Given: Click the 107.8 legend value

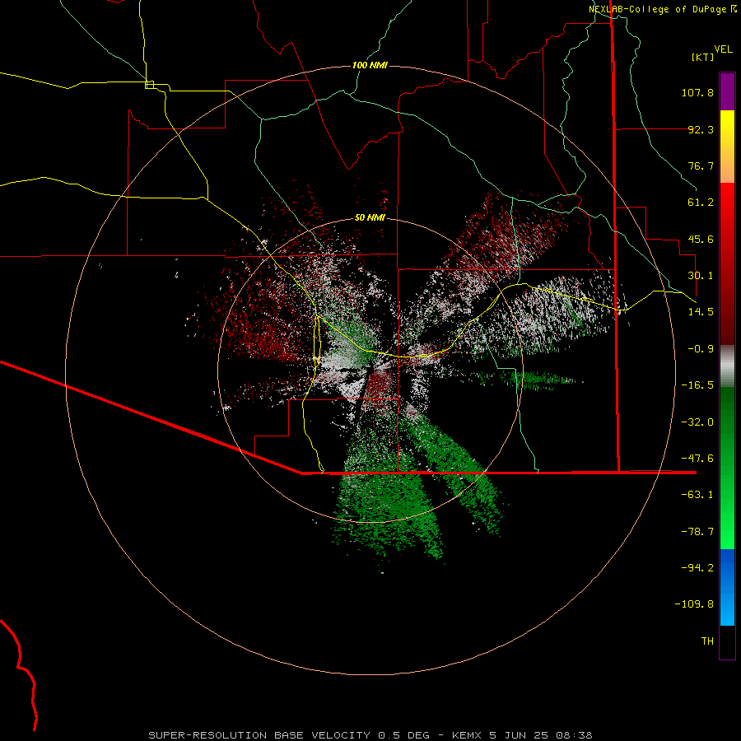Looking at the screenshot, I should (x=697, y=92).
